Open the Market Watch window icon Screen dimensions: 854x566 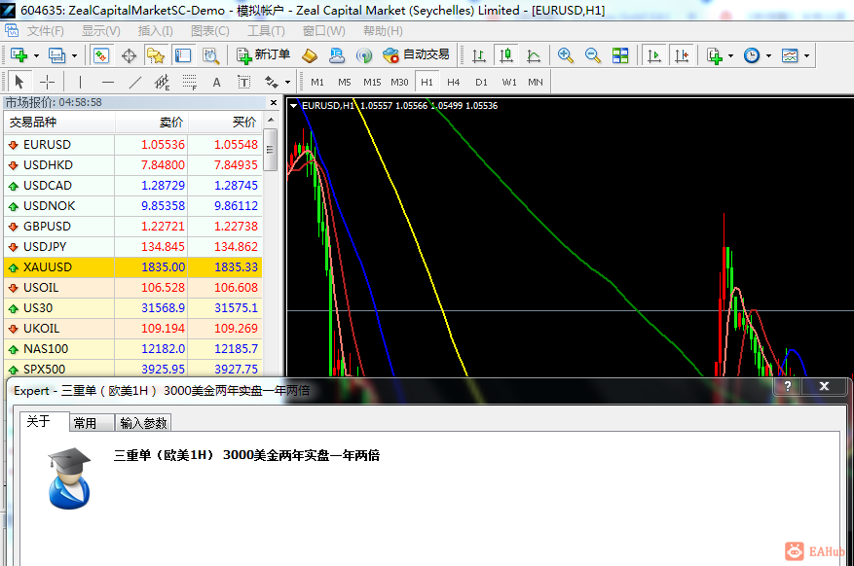click(101, 55)
